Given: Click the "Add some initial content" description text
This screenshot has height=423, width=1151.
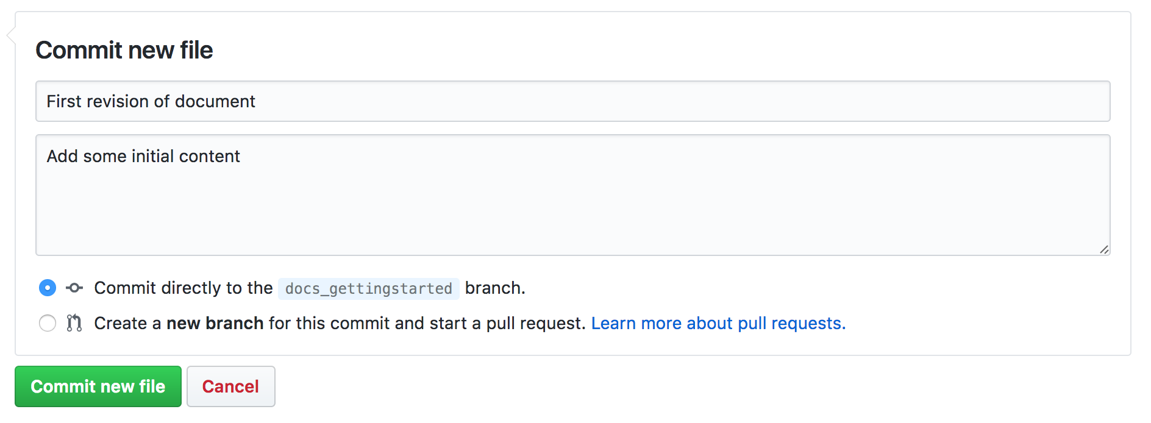Looking at the screenshot, I should 143,156.
